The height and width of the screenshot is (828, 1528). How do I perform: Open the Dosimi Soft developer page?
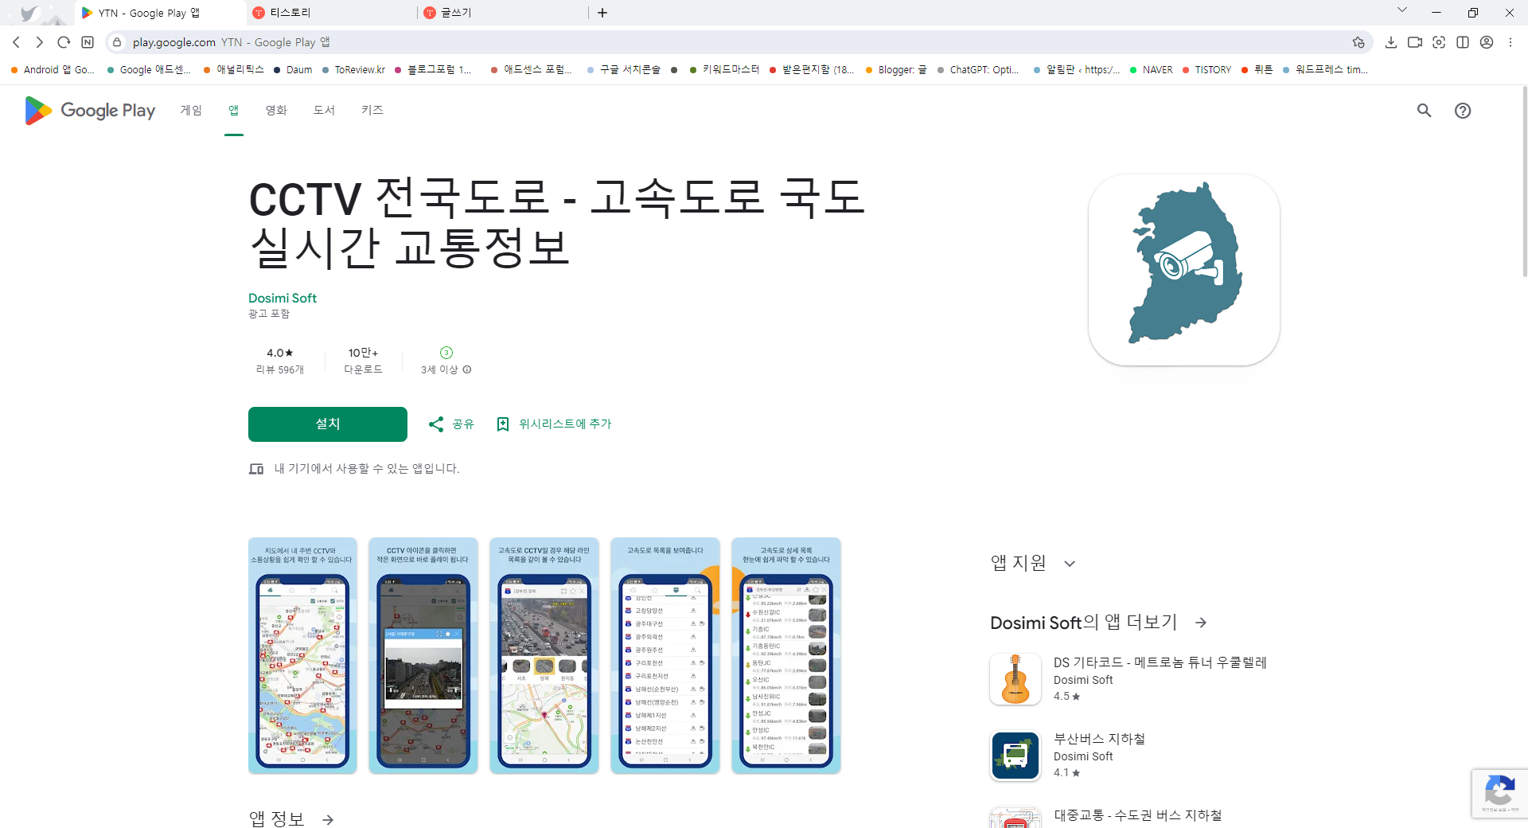(x=283, y=298)
